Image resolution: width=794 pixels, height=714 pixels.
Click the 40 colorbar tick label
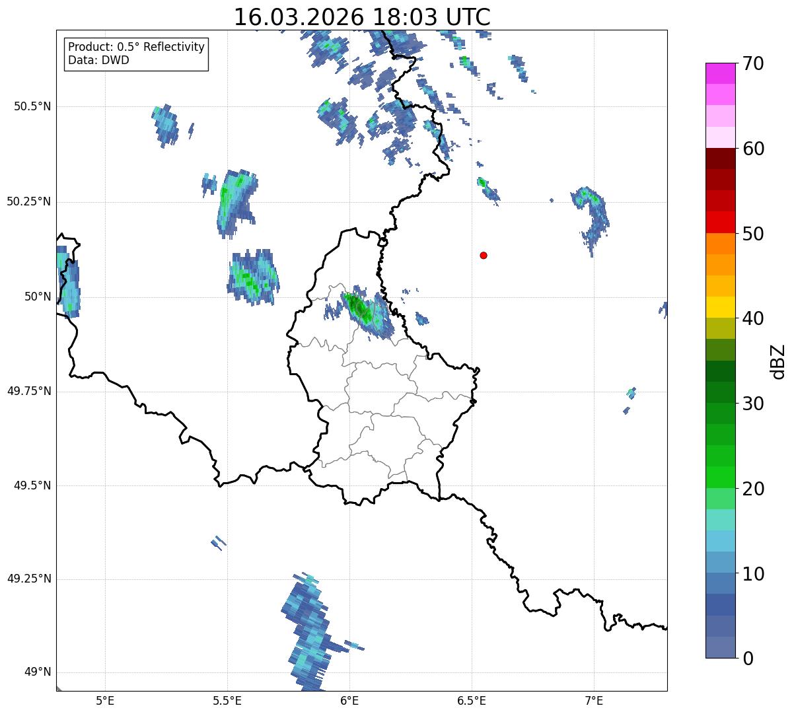tap(753, 318)
